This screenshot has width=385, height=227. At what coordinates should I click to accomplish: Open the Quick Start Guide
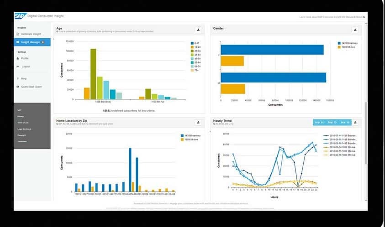pos(31,87)
